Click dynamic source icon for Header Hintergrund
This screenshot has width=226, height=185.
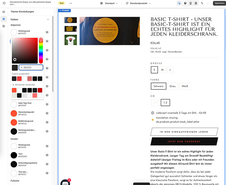point(47,146)
